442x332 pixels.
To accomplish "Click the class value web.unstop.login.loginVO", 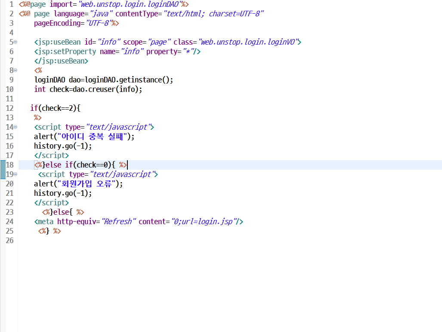I will (x=248, y=42).
